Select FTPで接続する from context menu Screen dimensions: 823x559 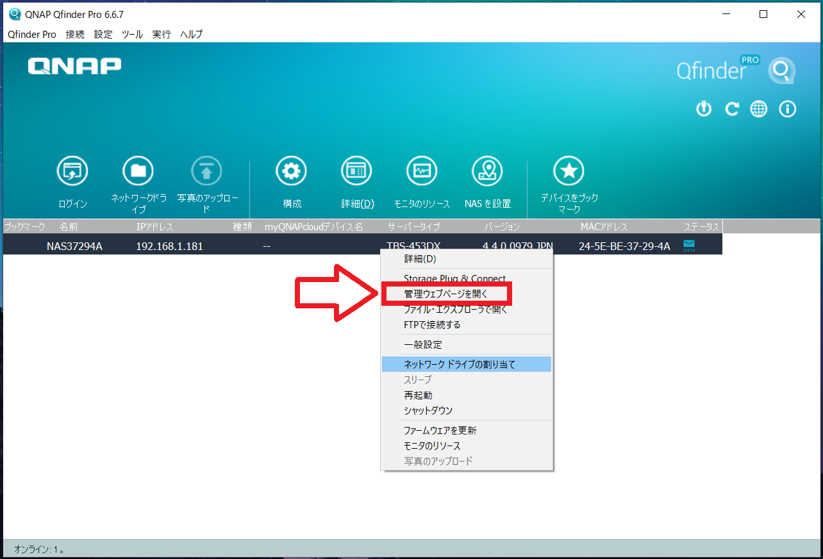[x=467, y=325]
